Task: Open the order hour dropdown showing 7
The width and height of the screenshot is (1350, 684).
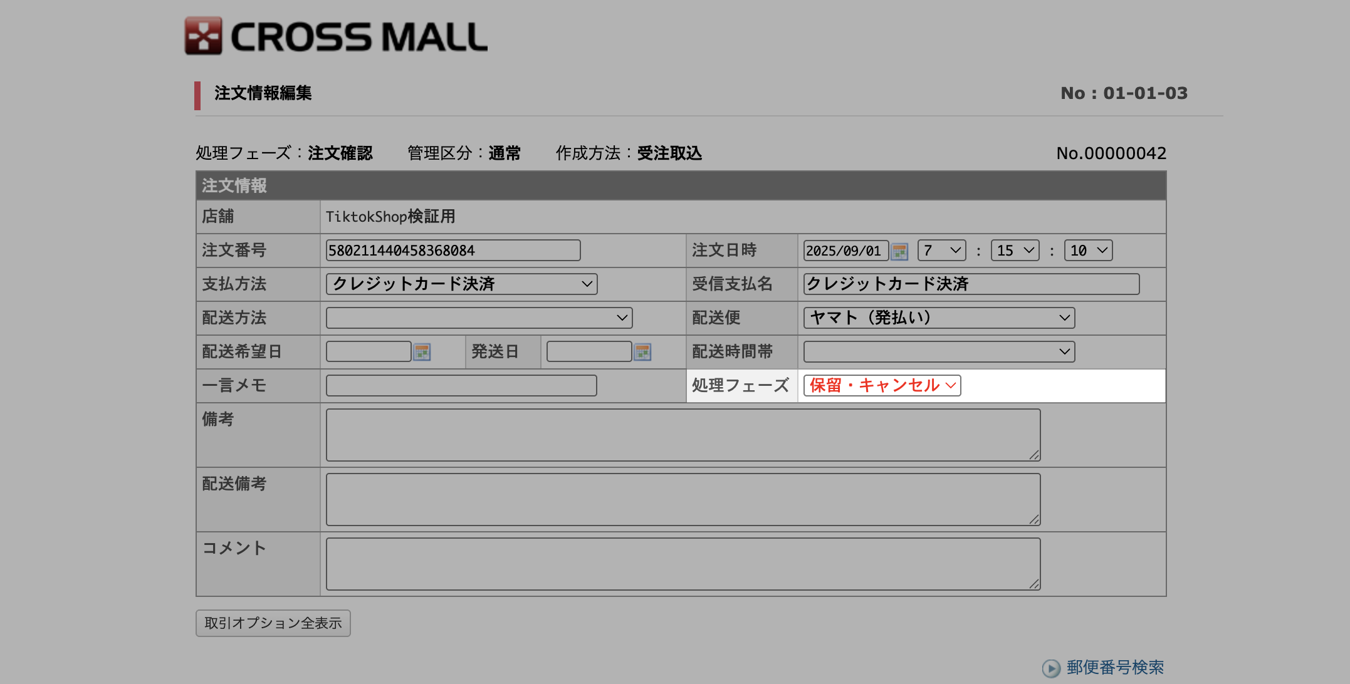Action: pos(941,251)
